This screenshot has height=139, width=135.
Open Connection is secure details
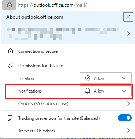tap(68, 51)
